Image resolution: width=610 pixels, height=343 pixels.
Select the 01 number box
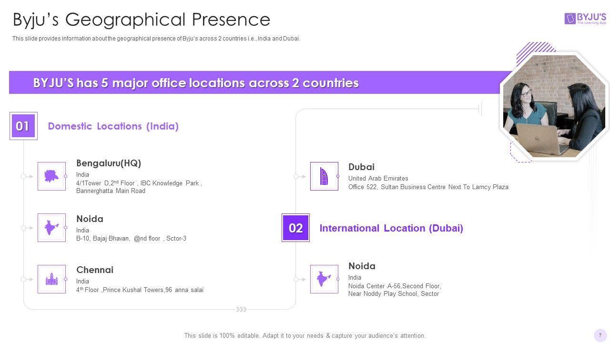pyautogui.click(x=23, y=126)
